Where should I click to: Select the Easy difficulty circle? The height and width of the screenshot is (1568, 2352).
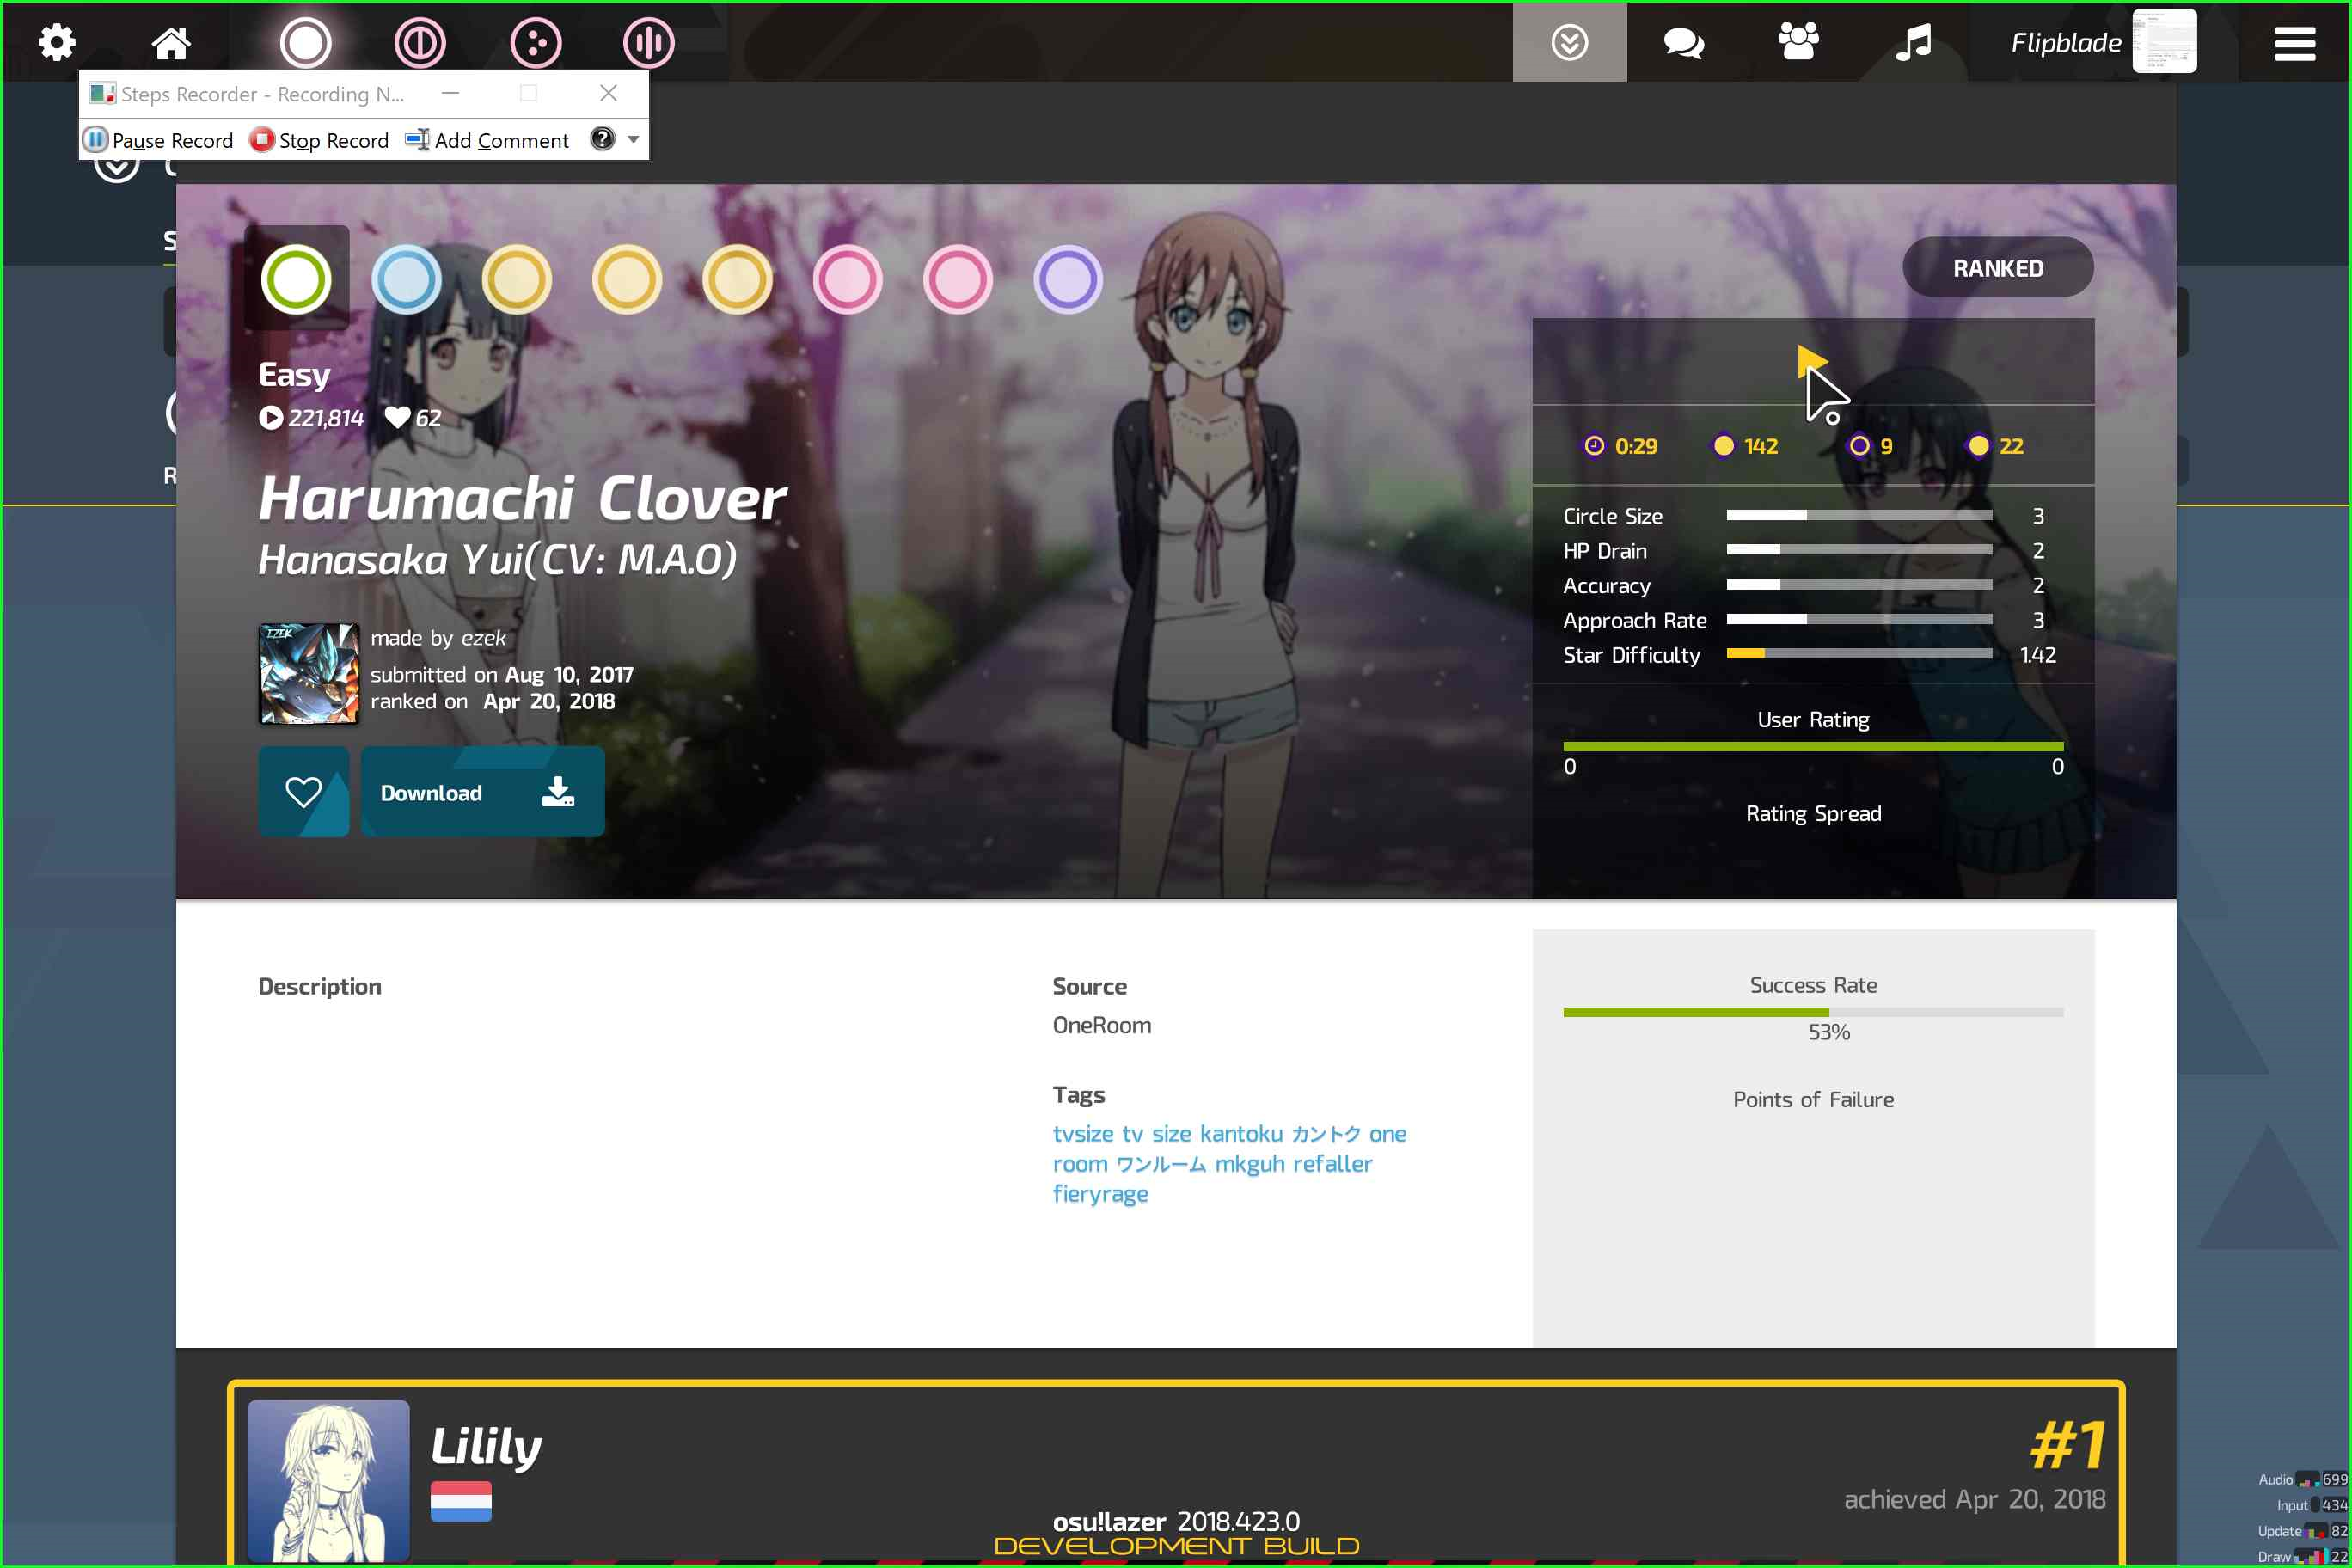tap(296, 279)
